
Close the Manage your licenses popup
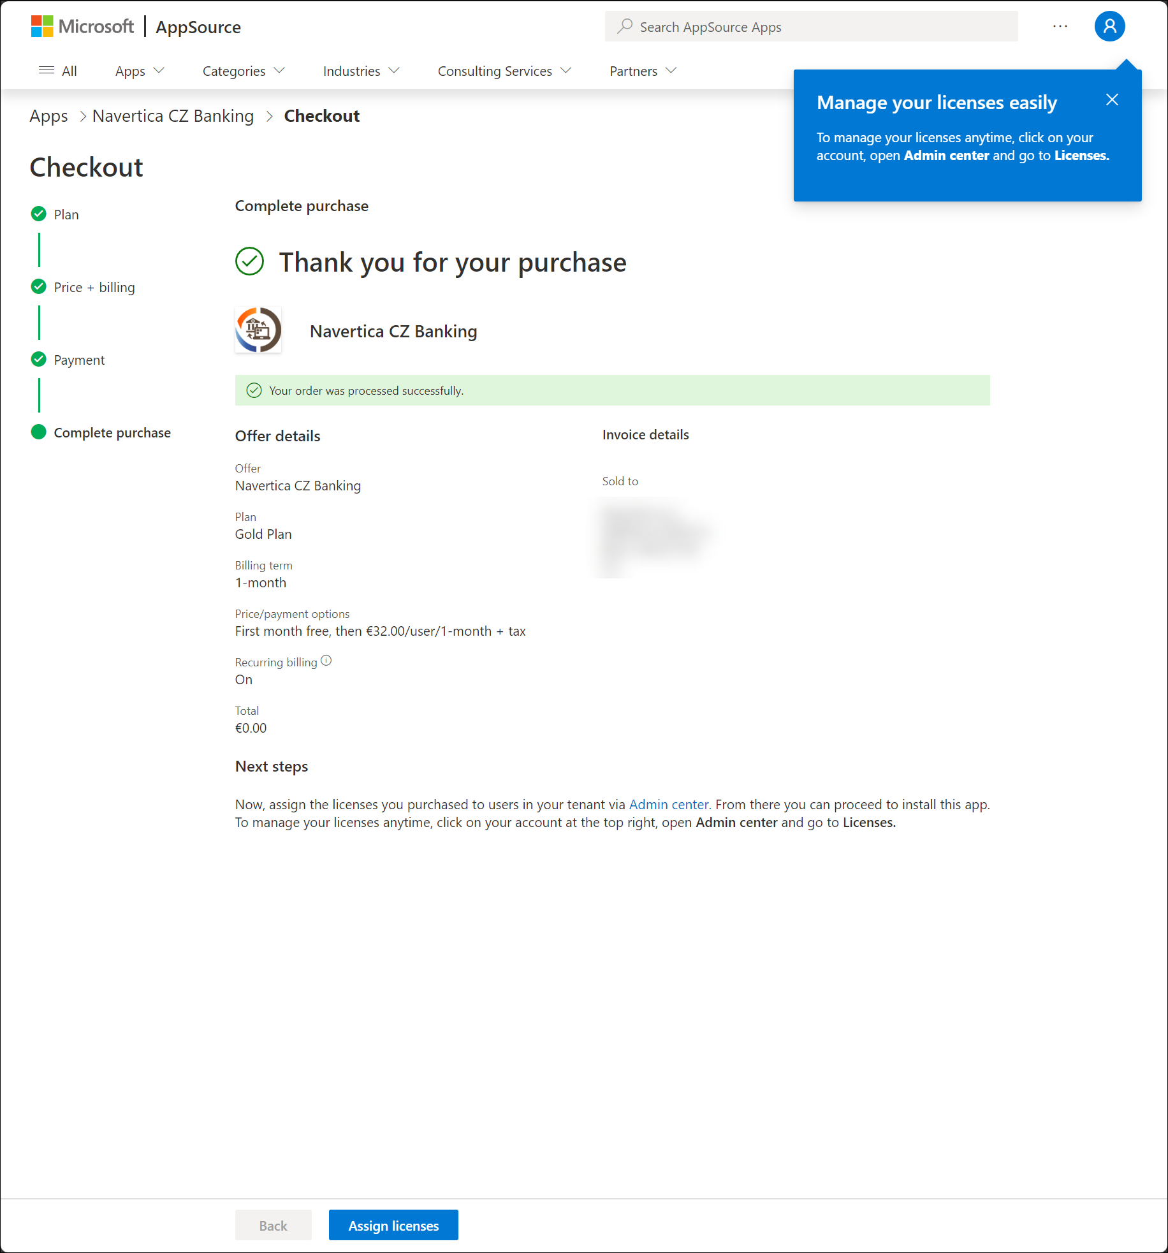click(x=1112, y=99)
